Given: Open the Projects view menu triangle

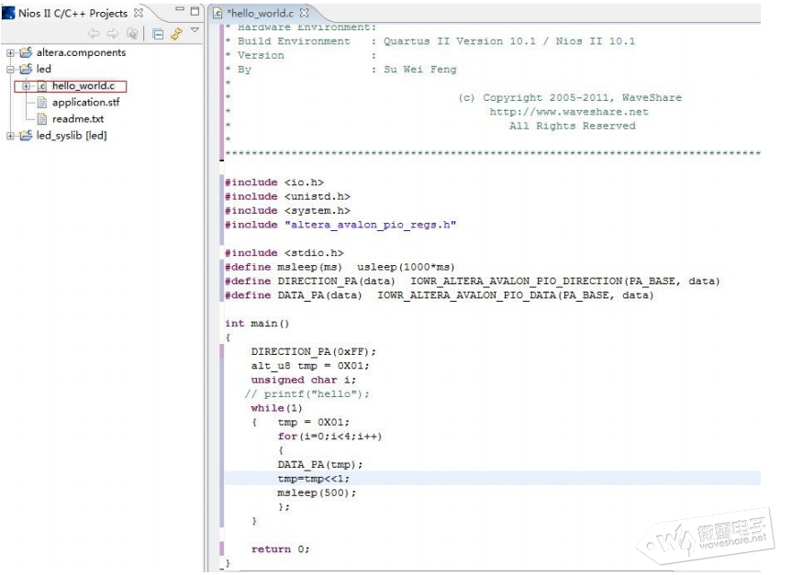Looking at the screenshot, I should click(x=195, y=31).
